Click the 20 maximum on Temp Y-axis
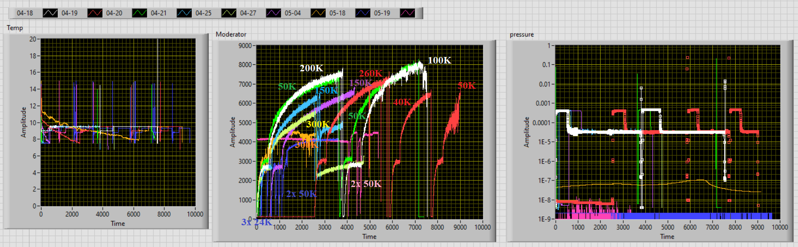Screen dimensions: 798x247 [33, 39]
